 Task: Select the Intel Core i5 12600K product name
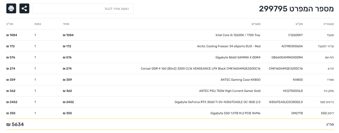coord(238,35)
